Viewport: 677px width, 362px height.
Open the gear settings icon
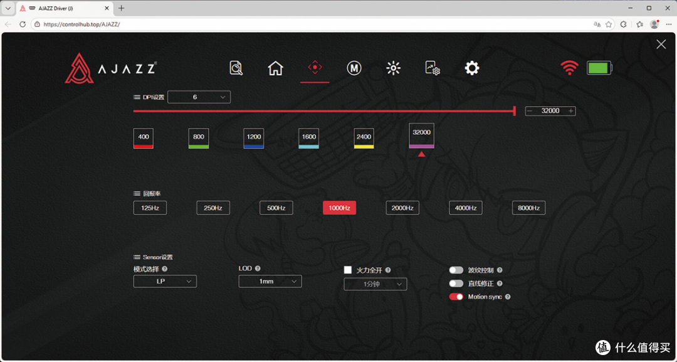[x=472, y=68]
